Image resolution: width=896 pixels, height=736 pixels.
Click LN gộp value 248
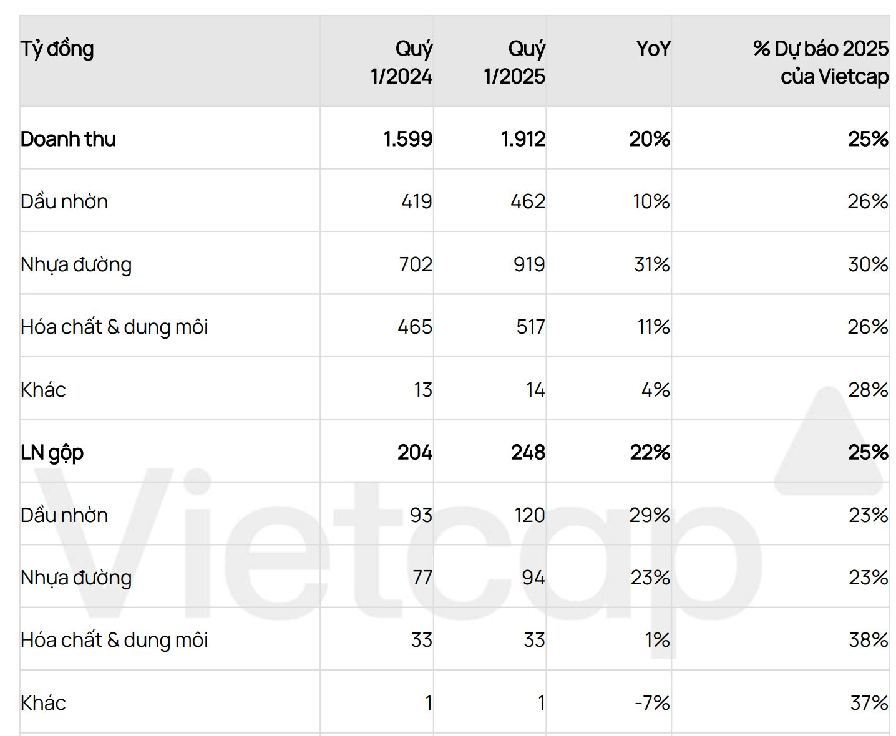click(528, 452)
